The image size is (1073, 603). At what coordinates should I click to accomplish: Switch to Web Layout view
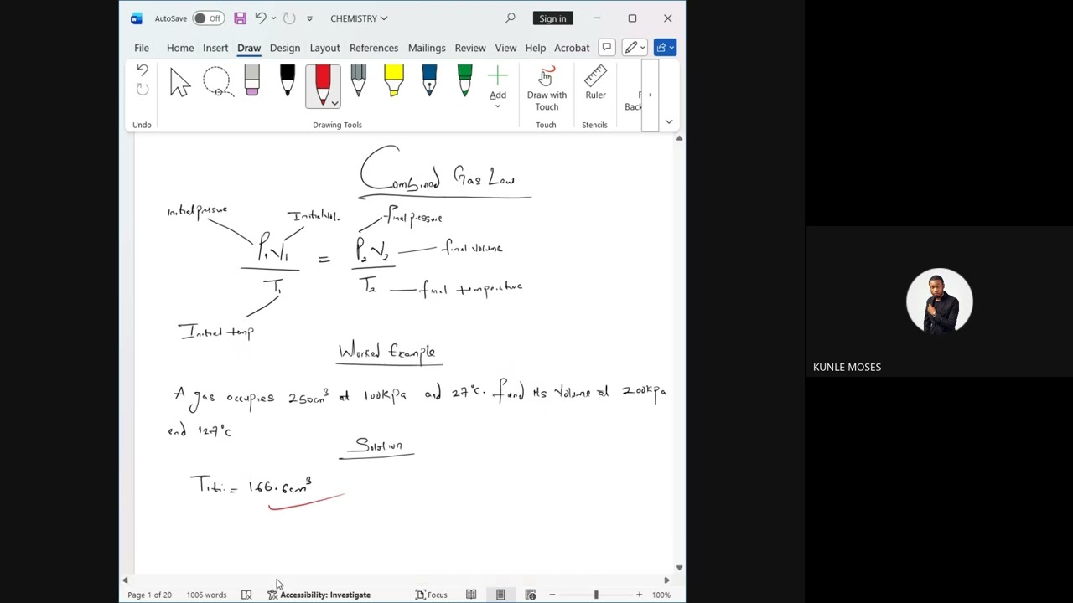(530, 595)
